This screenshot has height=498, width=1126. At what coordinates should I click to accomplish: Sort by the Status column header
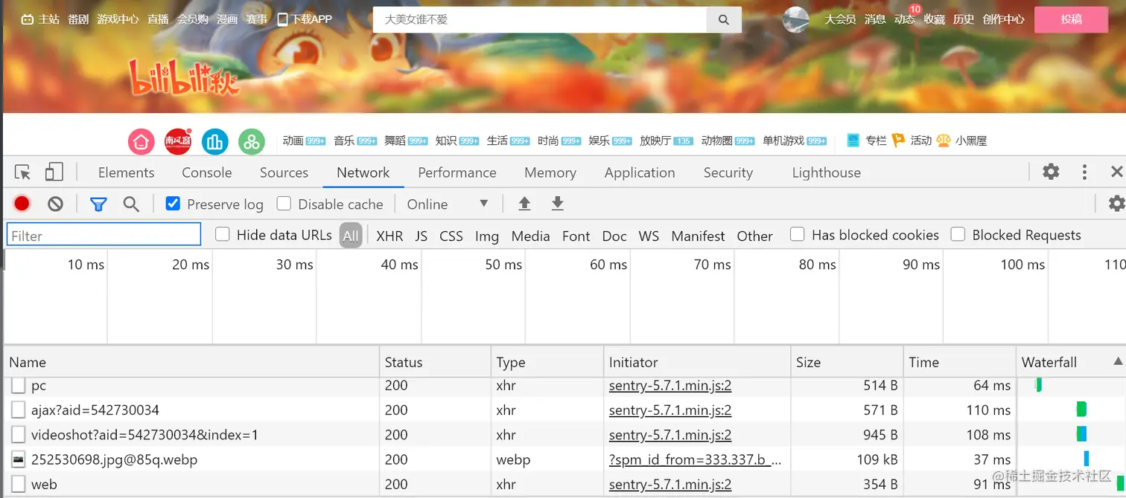tap(435, 362)
